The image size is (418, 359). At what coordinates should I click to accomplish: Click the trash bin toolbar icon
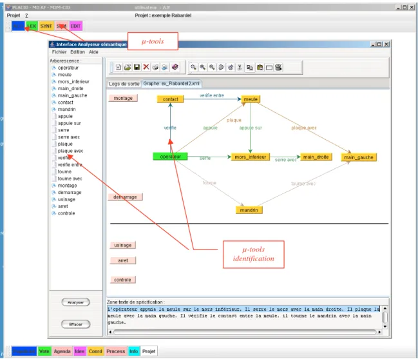pyautogui.click(x=278, y=68)
